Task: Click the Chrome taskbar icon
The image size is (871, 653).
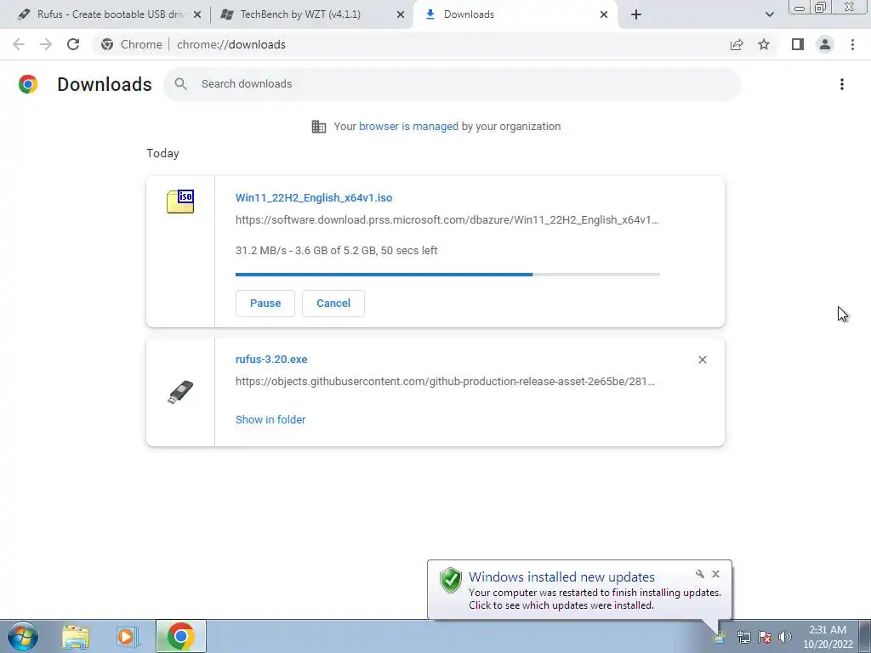Action: [x=180, y=636]
